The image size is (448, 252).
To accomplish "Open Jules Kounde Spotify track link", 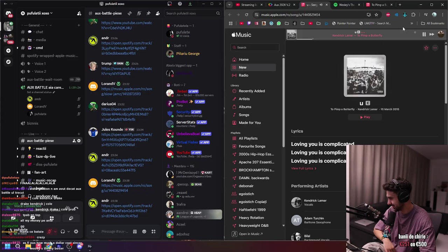I will 127,140.
